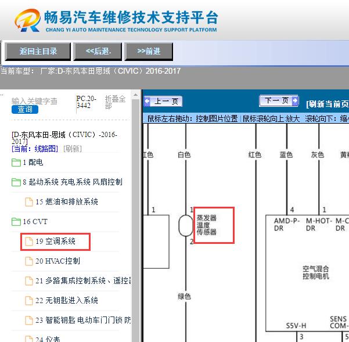Click the 灰色 wire color label
This screenshot has height=342, width=349.
[318, 154]
